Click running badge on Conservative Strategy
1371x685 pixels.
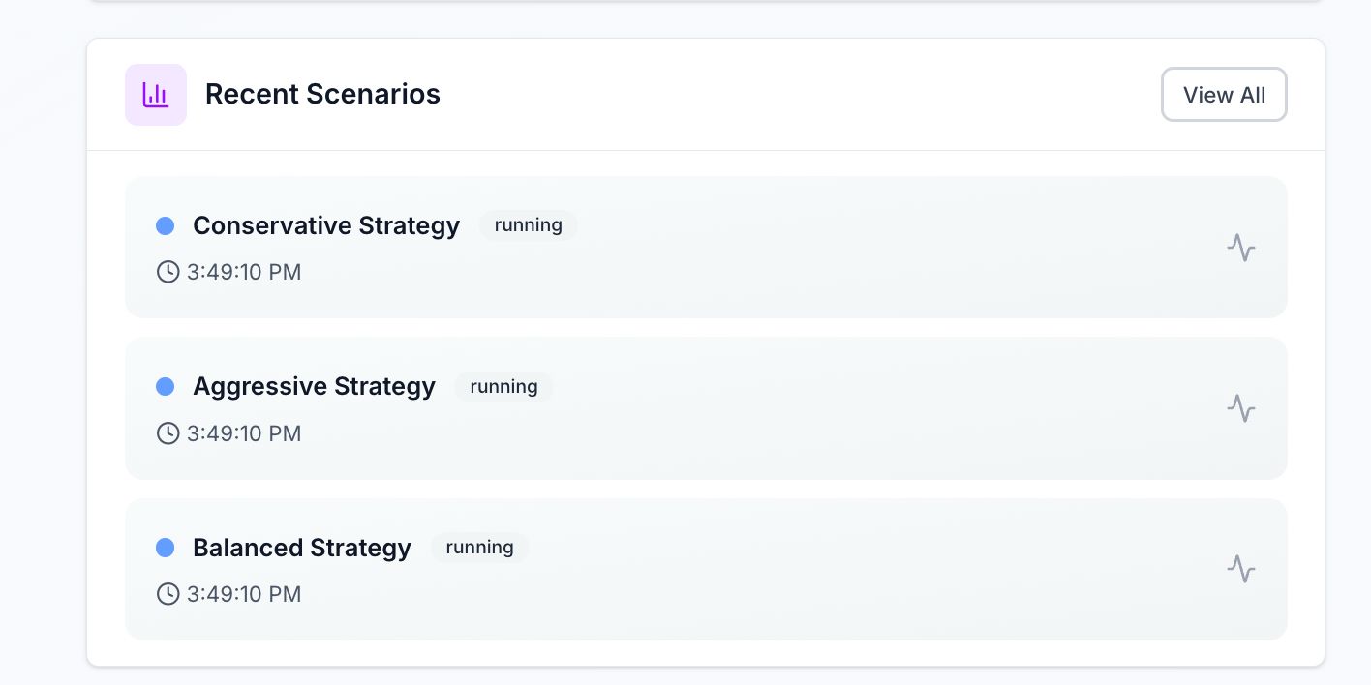[528, 225]
